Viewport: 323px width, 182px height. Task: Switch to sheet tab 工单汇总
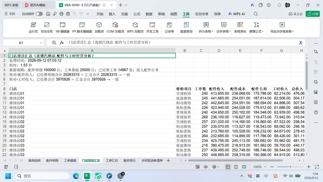112,161
